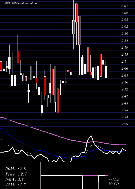This screenshot has width=135, height=189.
Task: Click the 2.79 price axis label
Action: (x=125, y=48)
